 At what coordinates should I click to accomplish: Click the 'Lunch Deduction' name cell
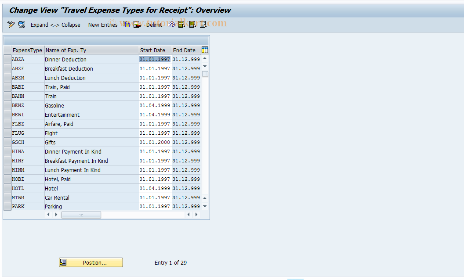(91, 78)
